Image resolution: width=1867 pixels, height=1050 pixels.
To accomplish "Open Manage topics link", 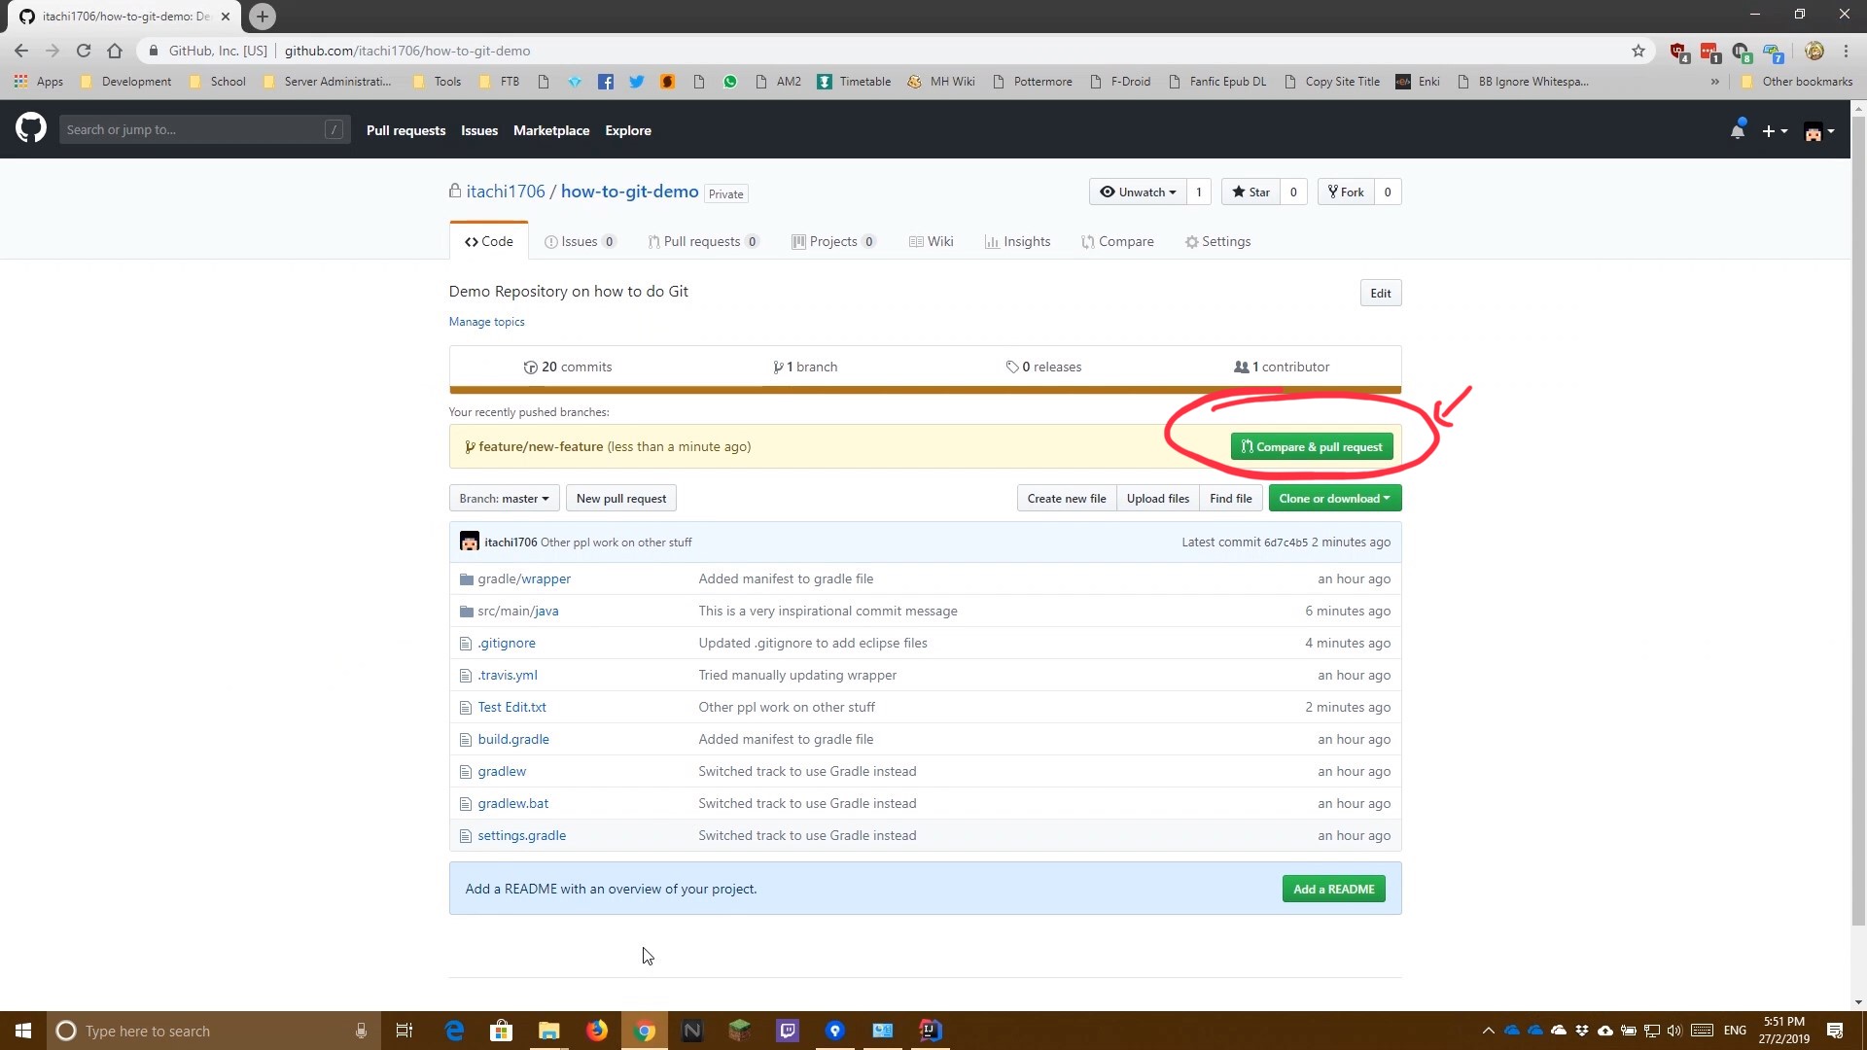I will (x=486, y=322).
